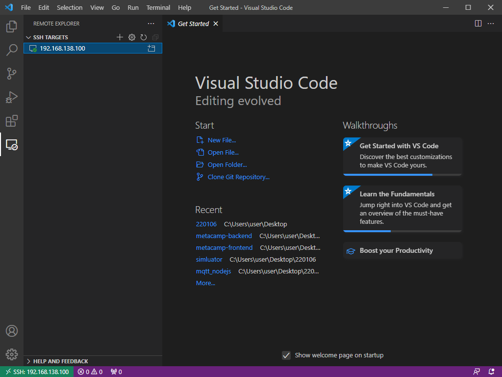Open the Selection menu

pos(70,7)
